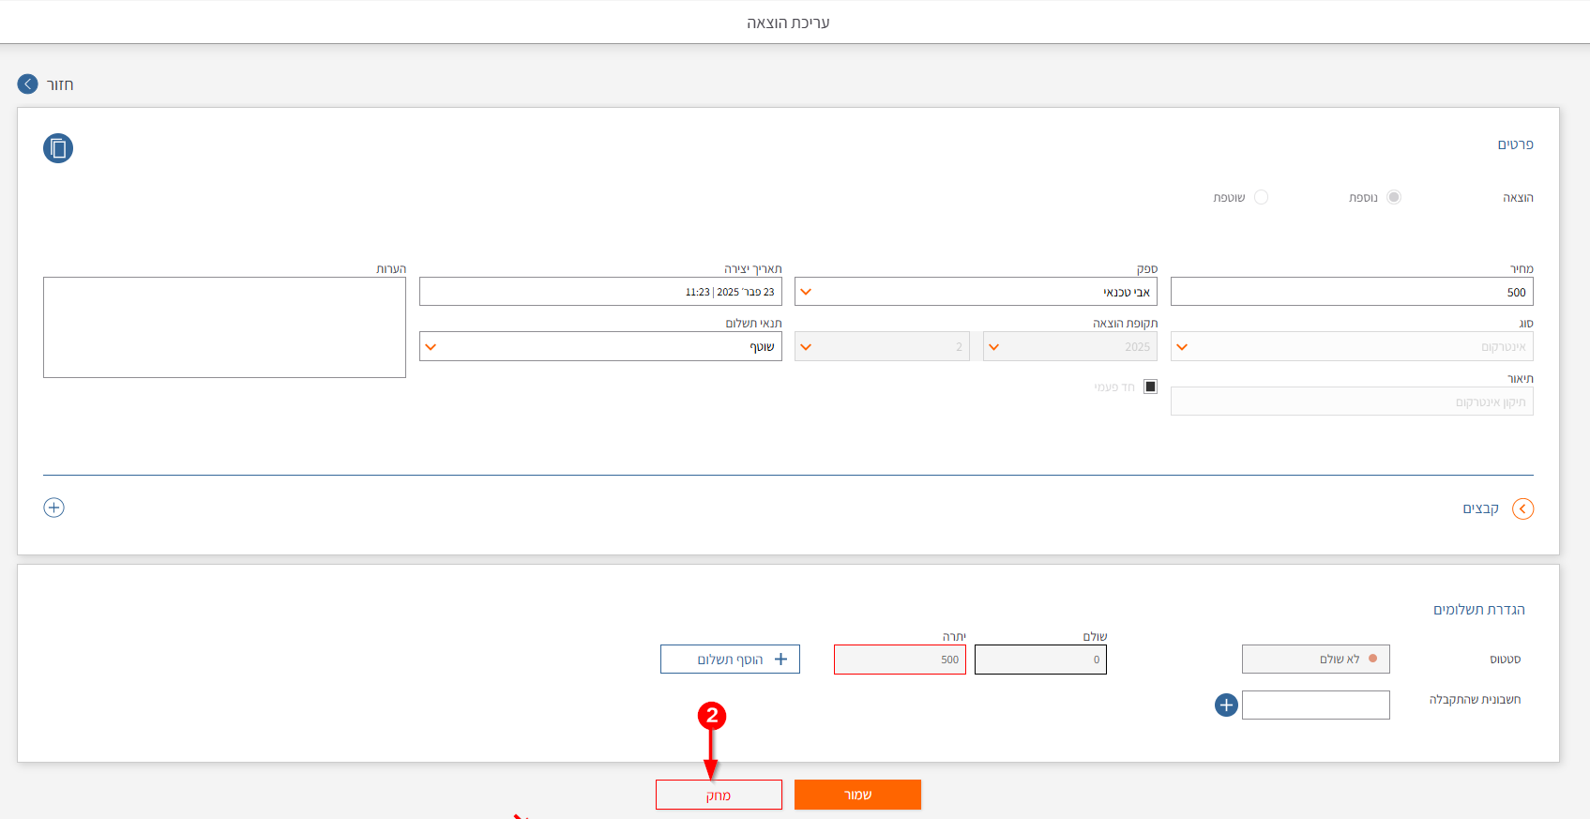
Task: Click the orange chevron beside קבצים
Action: click(1522, 508)
